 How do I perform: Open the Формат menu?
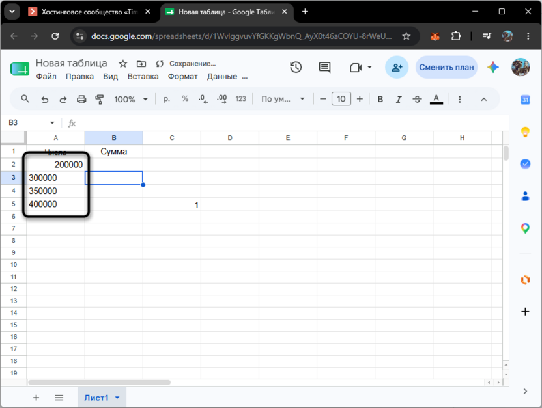[182, 77]
